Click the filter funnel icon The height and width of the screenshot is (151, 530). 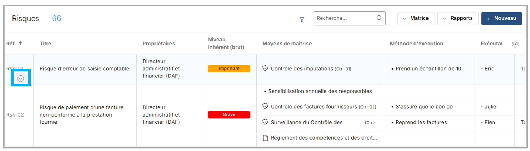point(302,19)
